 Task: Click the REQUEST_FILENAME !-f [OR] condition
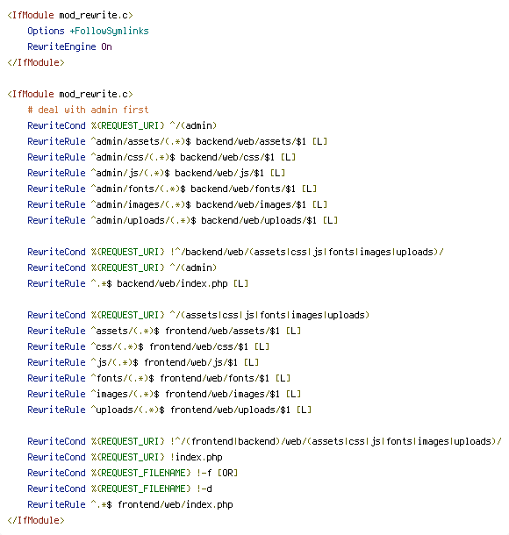[x=133, y=473]
